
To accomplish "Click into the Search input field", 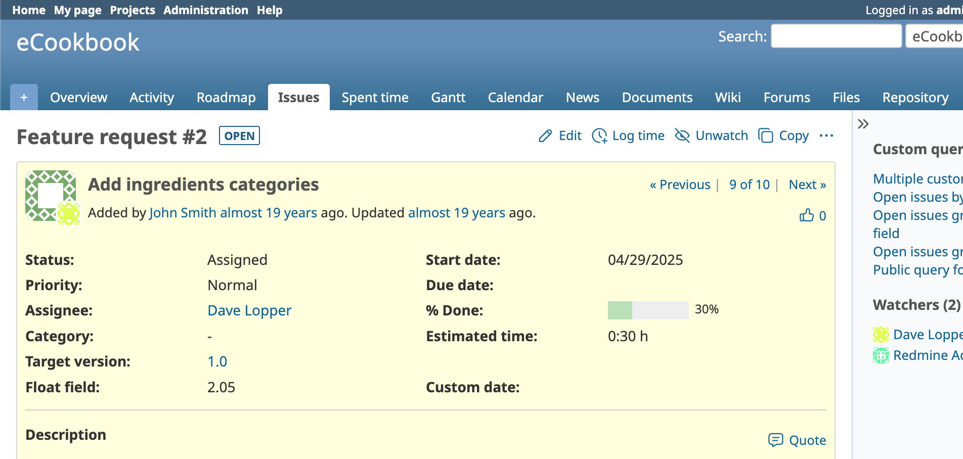I will tap(836, 36).
